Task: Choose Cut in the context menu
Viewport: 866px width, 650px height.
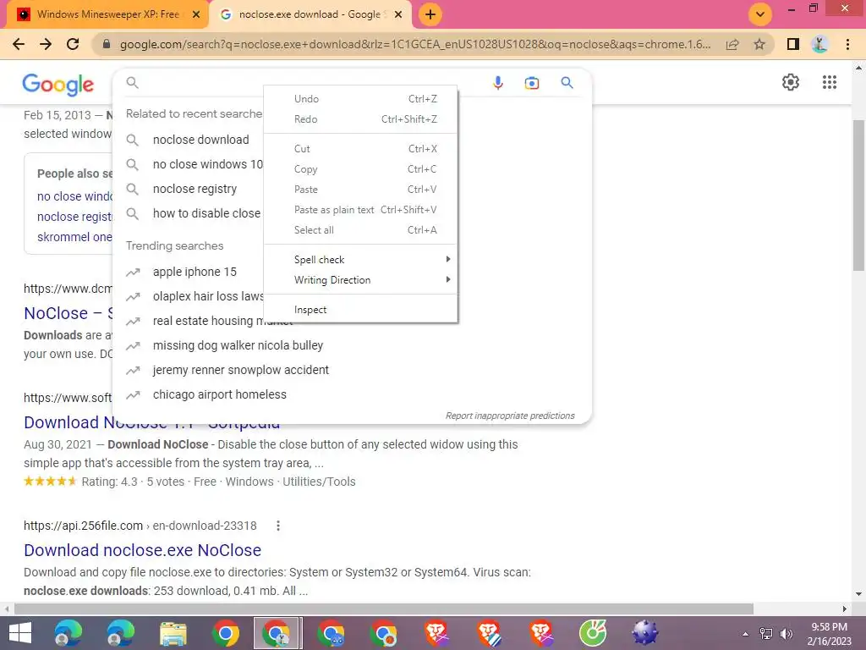Action: [360, 149]
